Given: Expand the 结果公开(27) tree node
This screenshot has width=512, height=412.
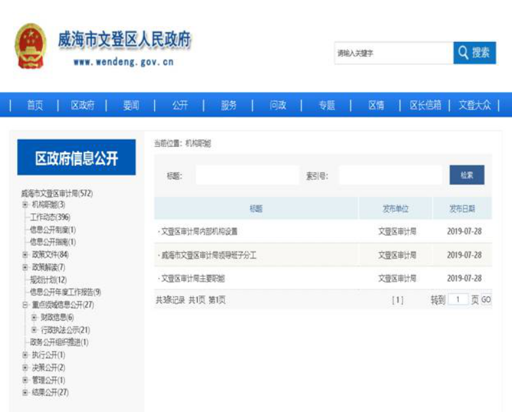Looking at the screenshot, I should coord(25,392).
